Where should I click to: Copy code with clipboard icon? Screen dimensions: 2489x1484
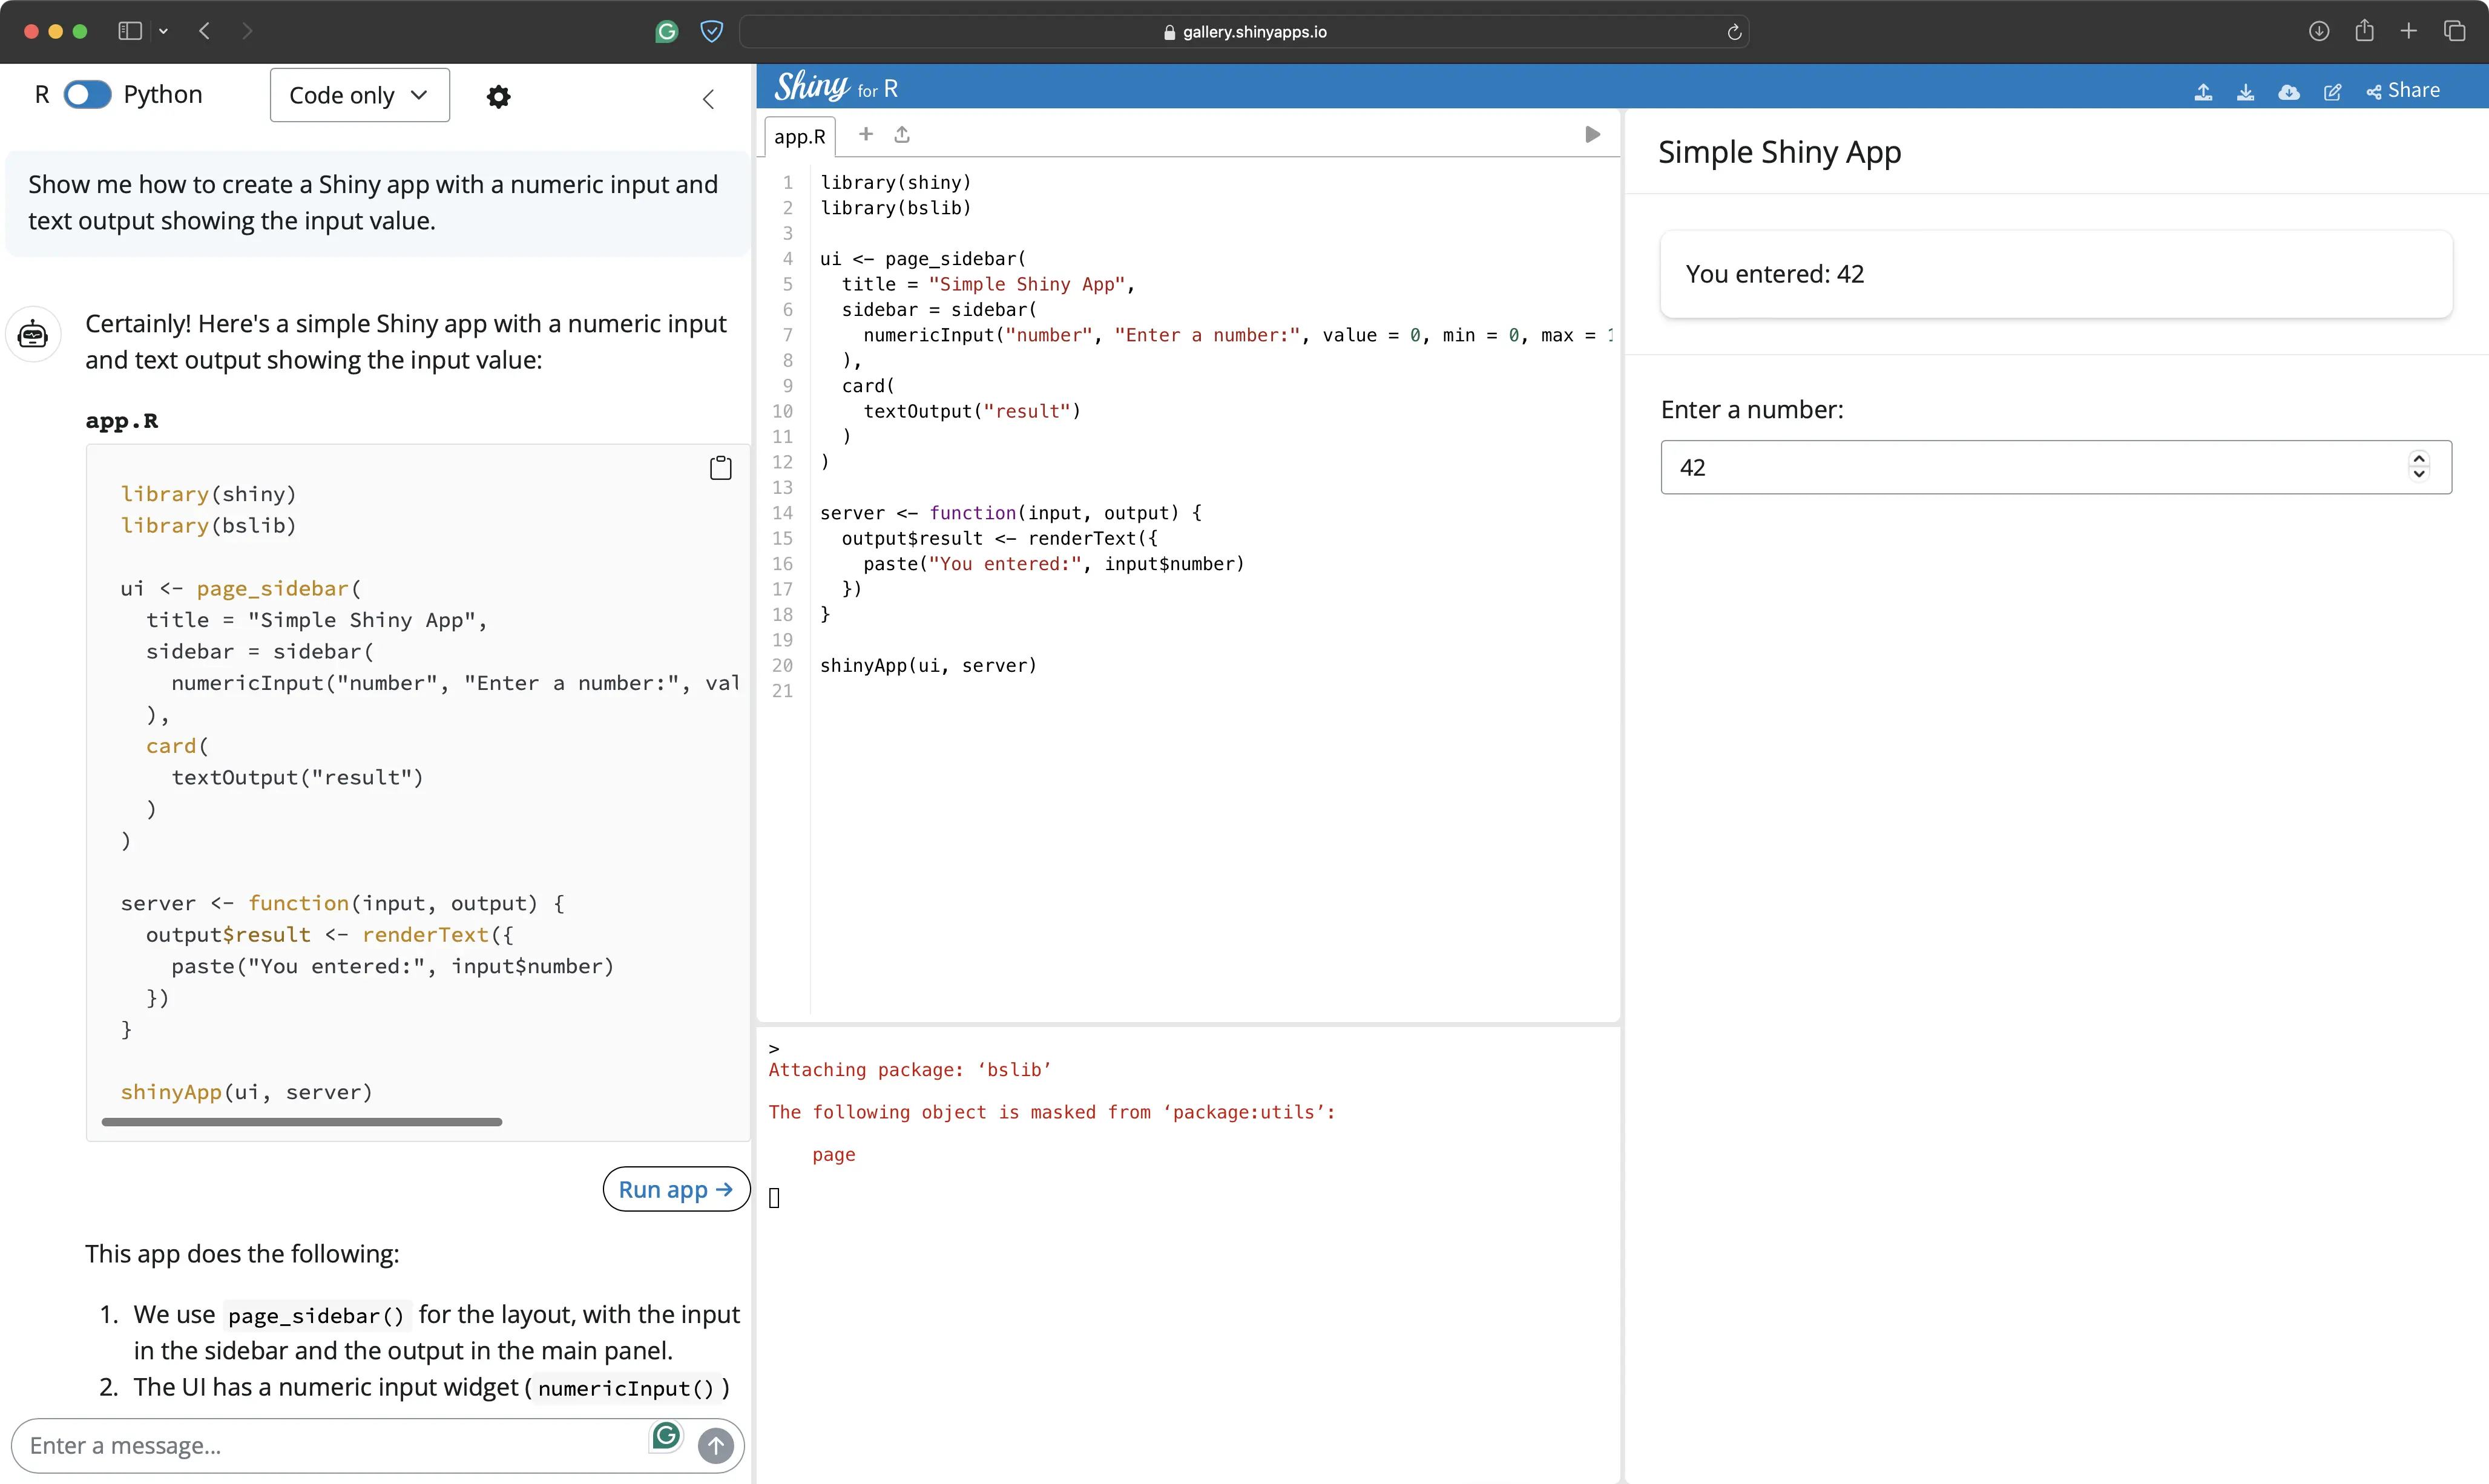click(721, 467)
